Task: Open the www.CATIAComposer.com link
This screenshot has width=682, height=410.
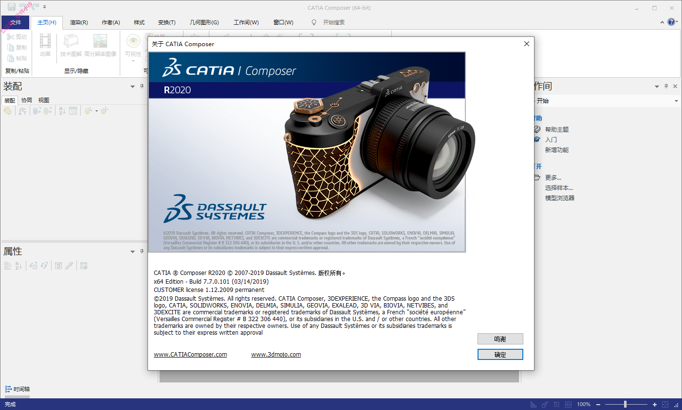Action: [190, 355]
